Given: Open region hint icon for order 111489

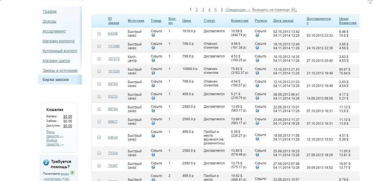Looking at the screenshot, I should point(257,48).
